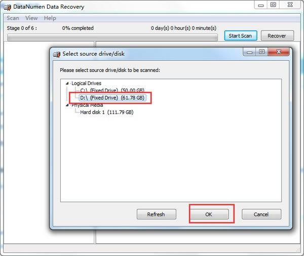Select the D:\ (Fixed Drive) 61.78 GB entry
The image size is (304, 256).
pos(112,98)
